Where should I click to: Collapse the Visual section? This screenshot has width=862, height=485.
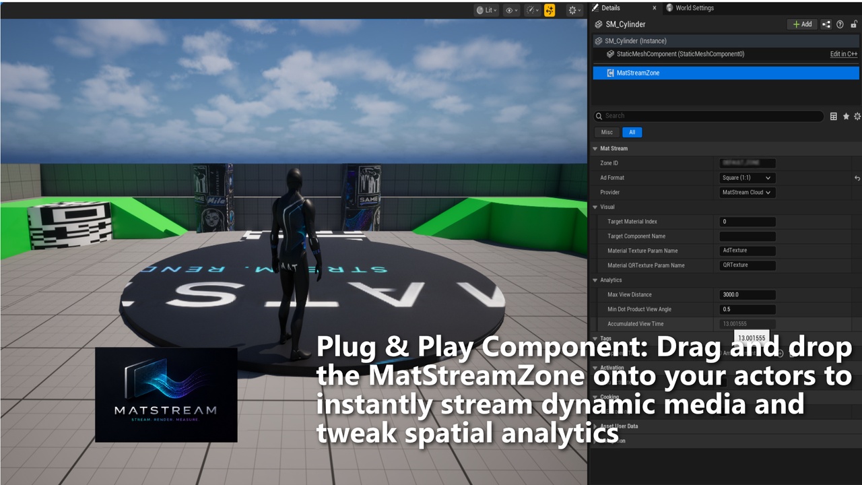tap(595, 207)
